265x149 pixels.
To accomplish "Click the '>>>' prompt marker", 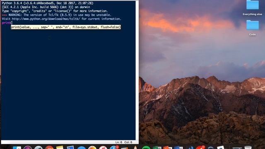I will pos(5,15).
